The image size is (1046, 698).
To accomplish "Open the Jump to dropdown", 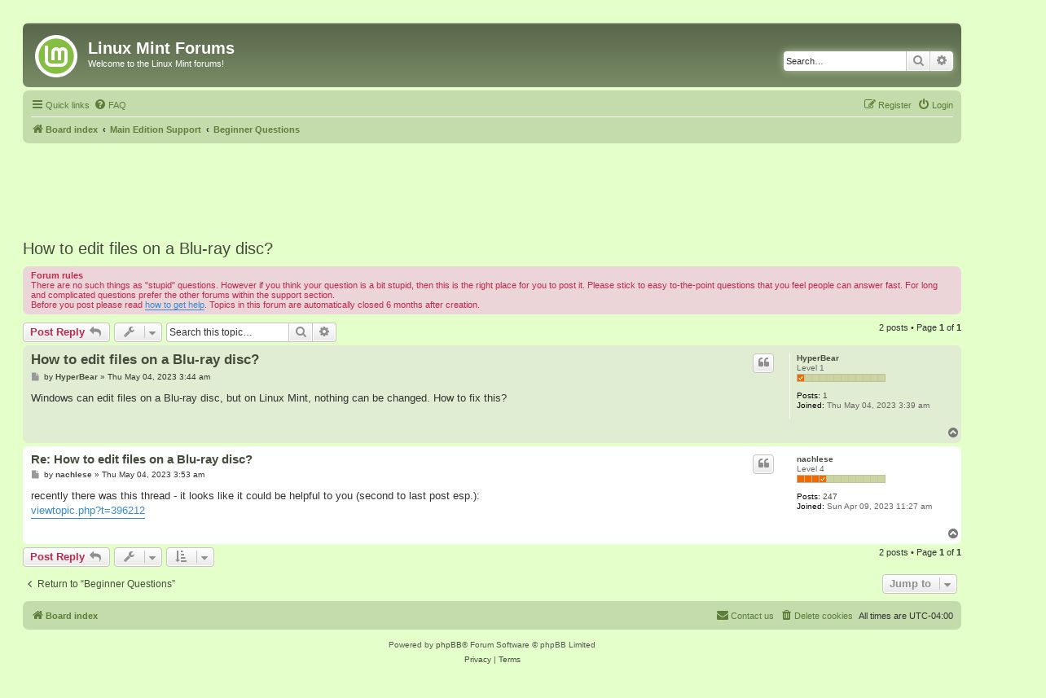I will [x=920, y=584].
